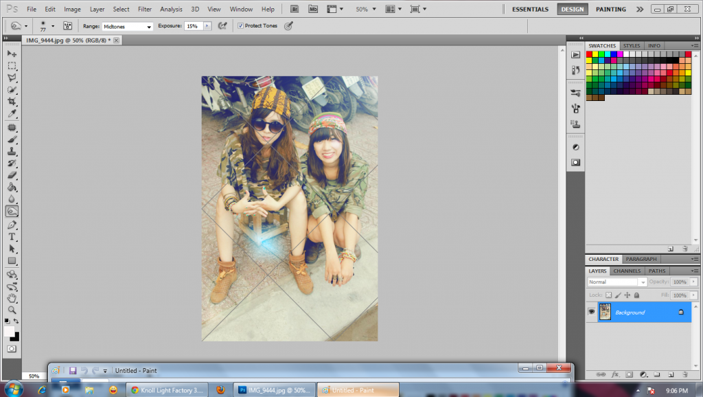Switch to the Essentials workspace
The height and width of the screenshot is (397, 703).
click(x=531, y=9)
